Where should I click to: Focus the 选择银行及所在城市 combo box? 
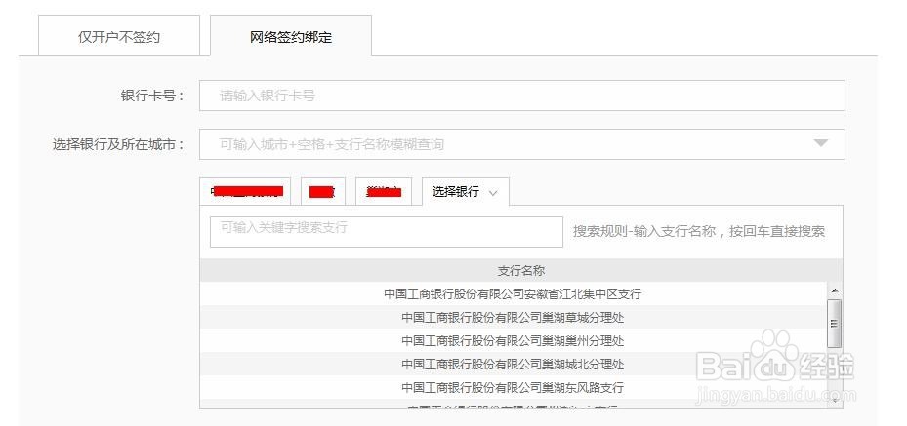pos(521,144)
